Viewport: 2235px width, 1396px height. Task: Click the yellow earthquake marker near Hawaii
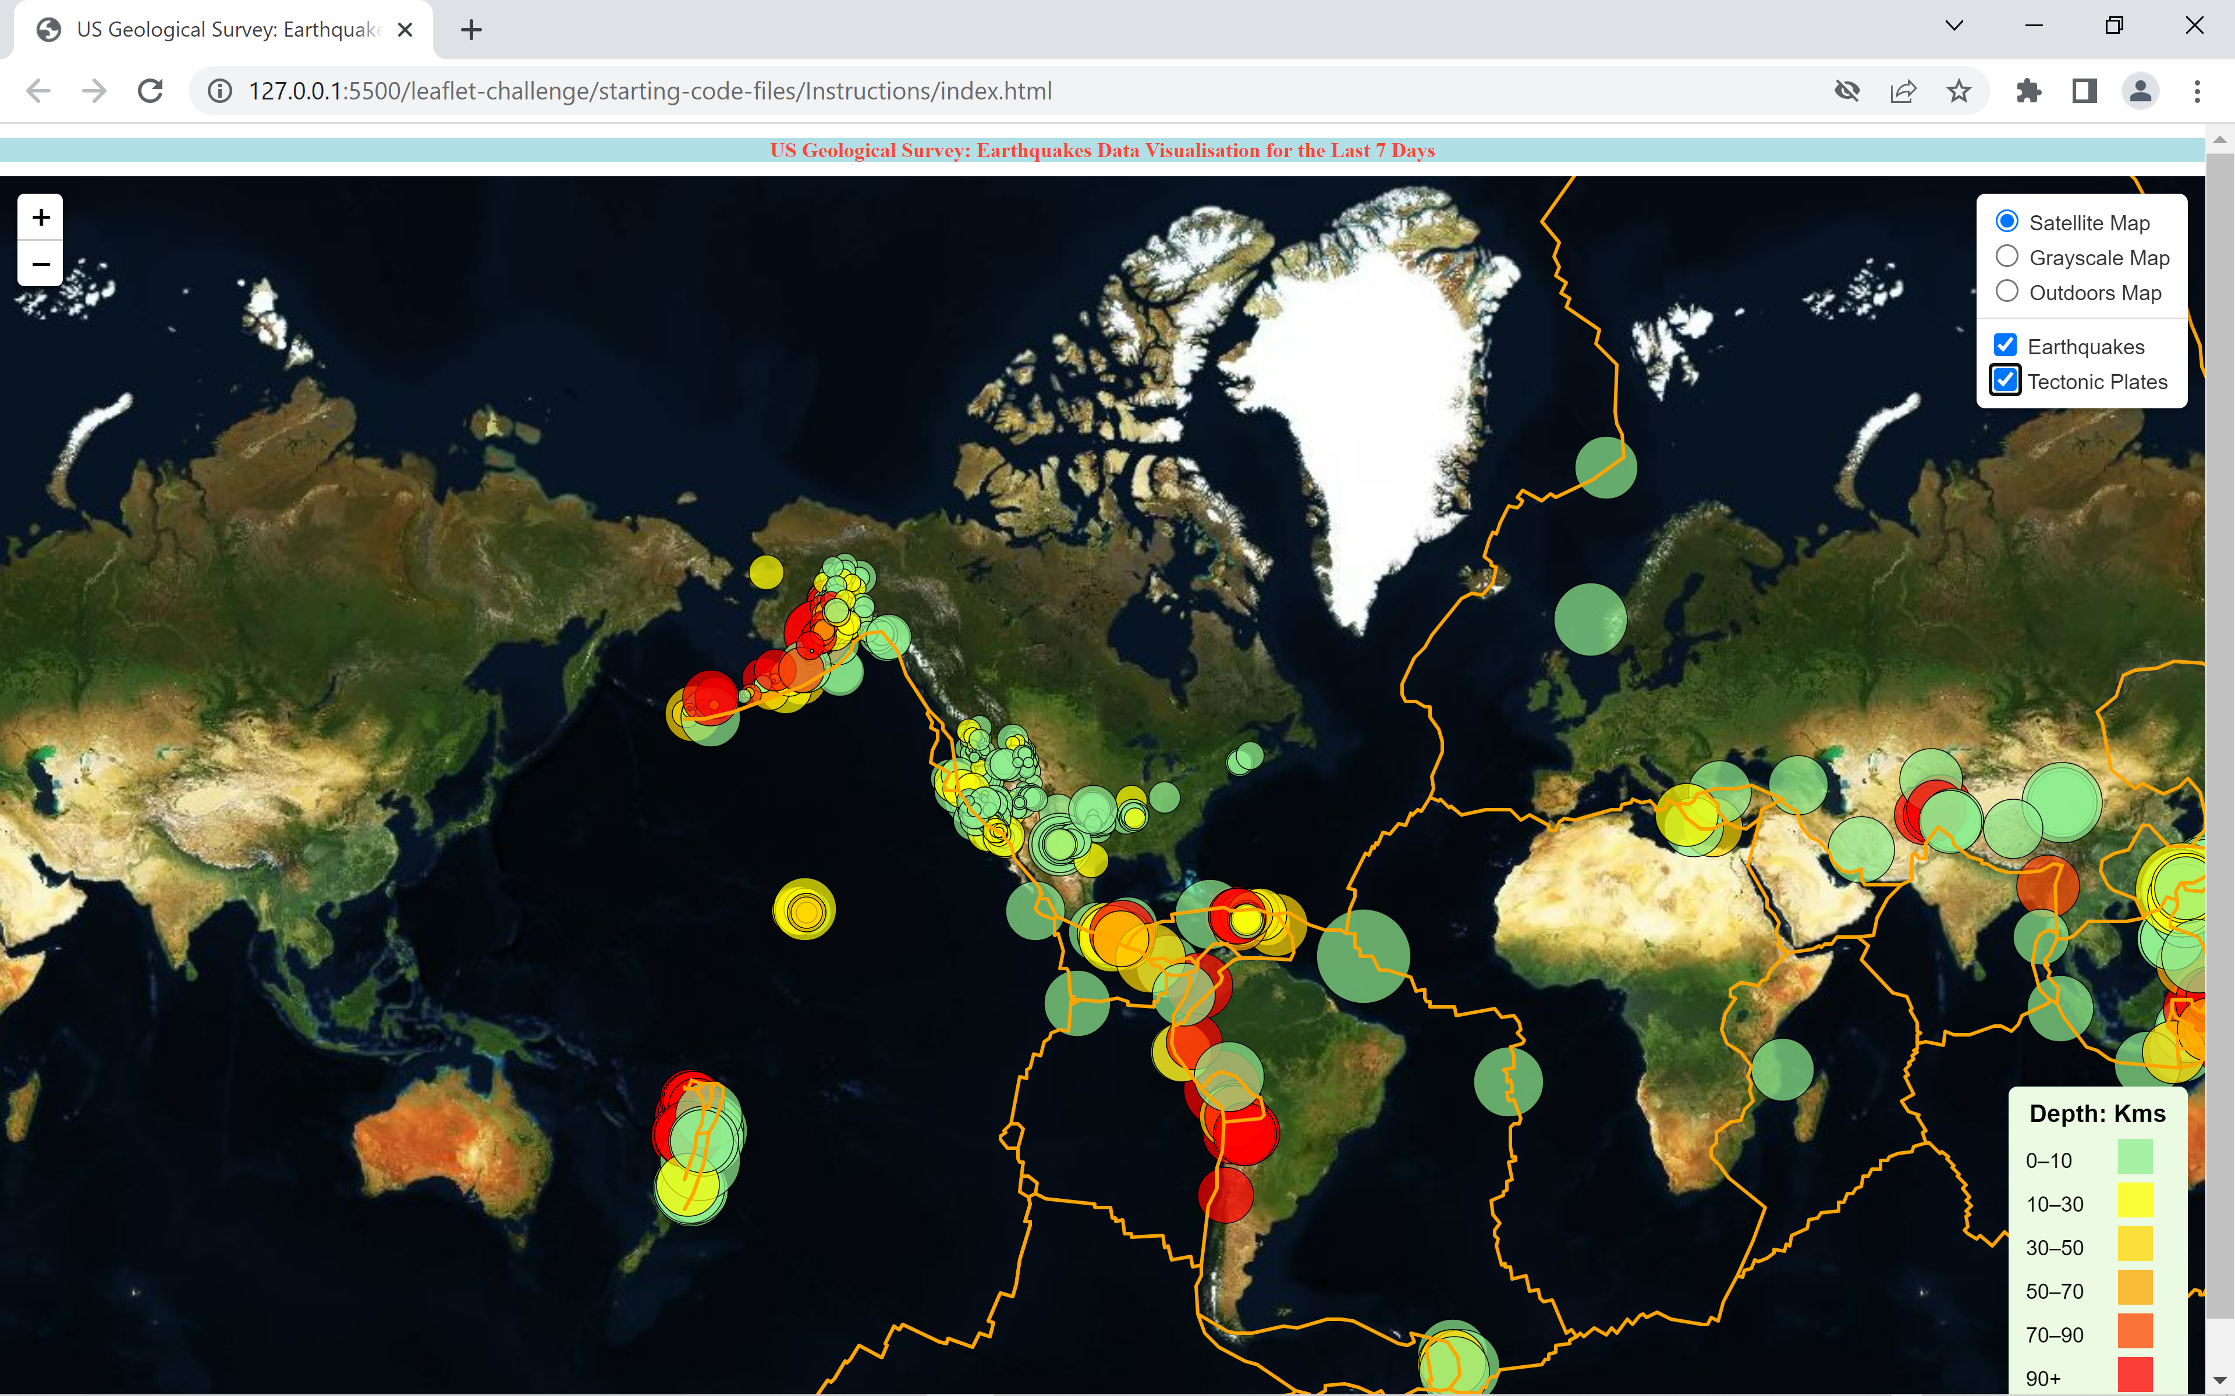[804, 909]
